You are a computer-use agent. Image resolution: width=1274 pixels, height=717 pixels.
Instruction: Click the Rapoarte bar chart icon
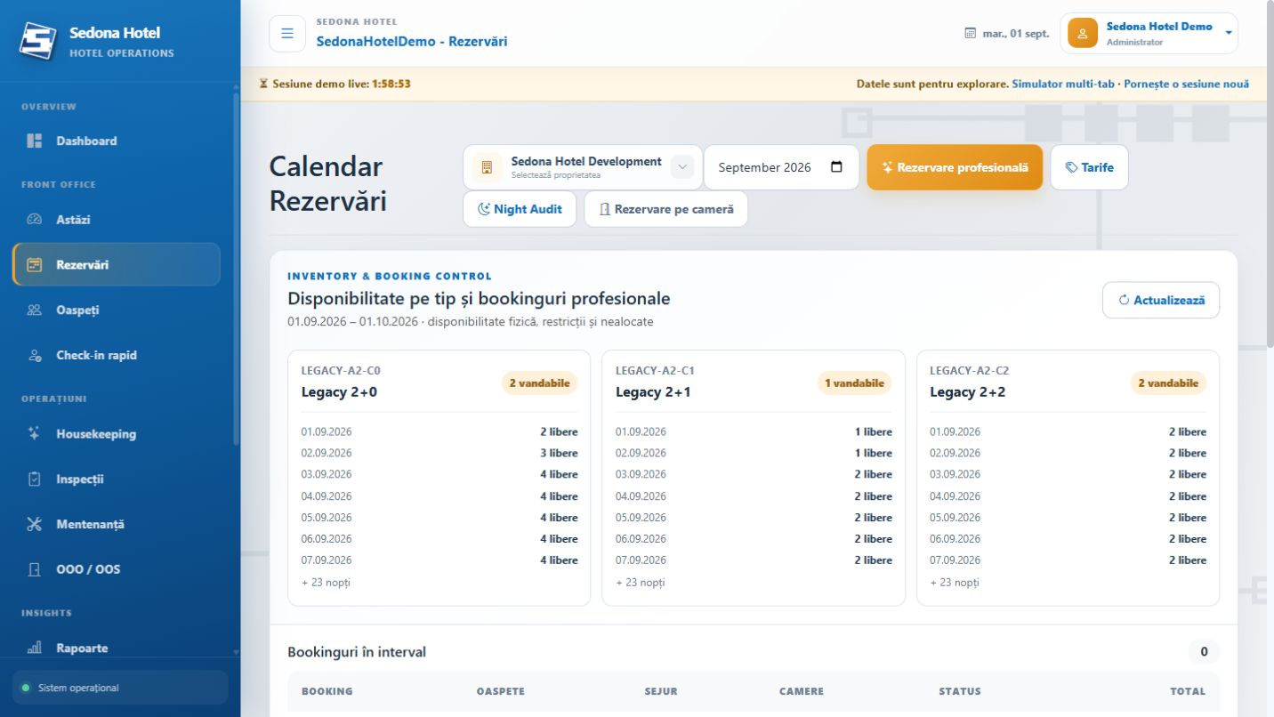(x=35, y=648)
